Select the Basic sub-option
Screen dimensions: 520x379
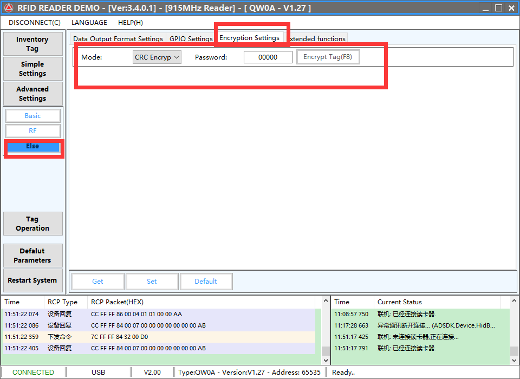(32, 116)
